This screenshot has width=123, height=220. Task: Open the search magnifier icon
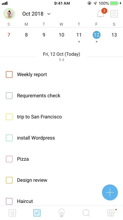tap(86, 213)
